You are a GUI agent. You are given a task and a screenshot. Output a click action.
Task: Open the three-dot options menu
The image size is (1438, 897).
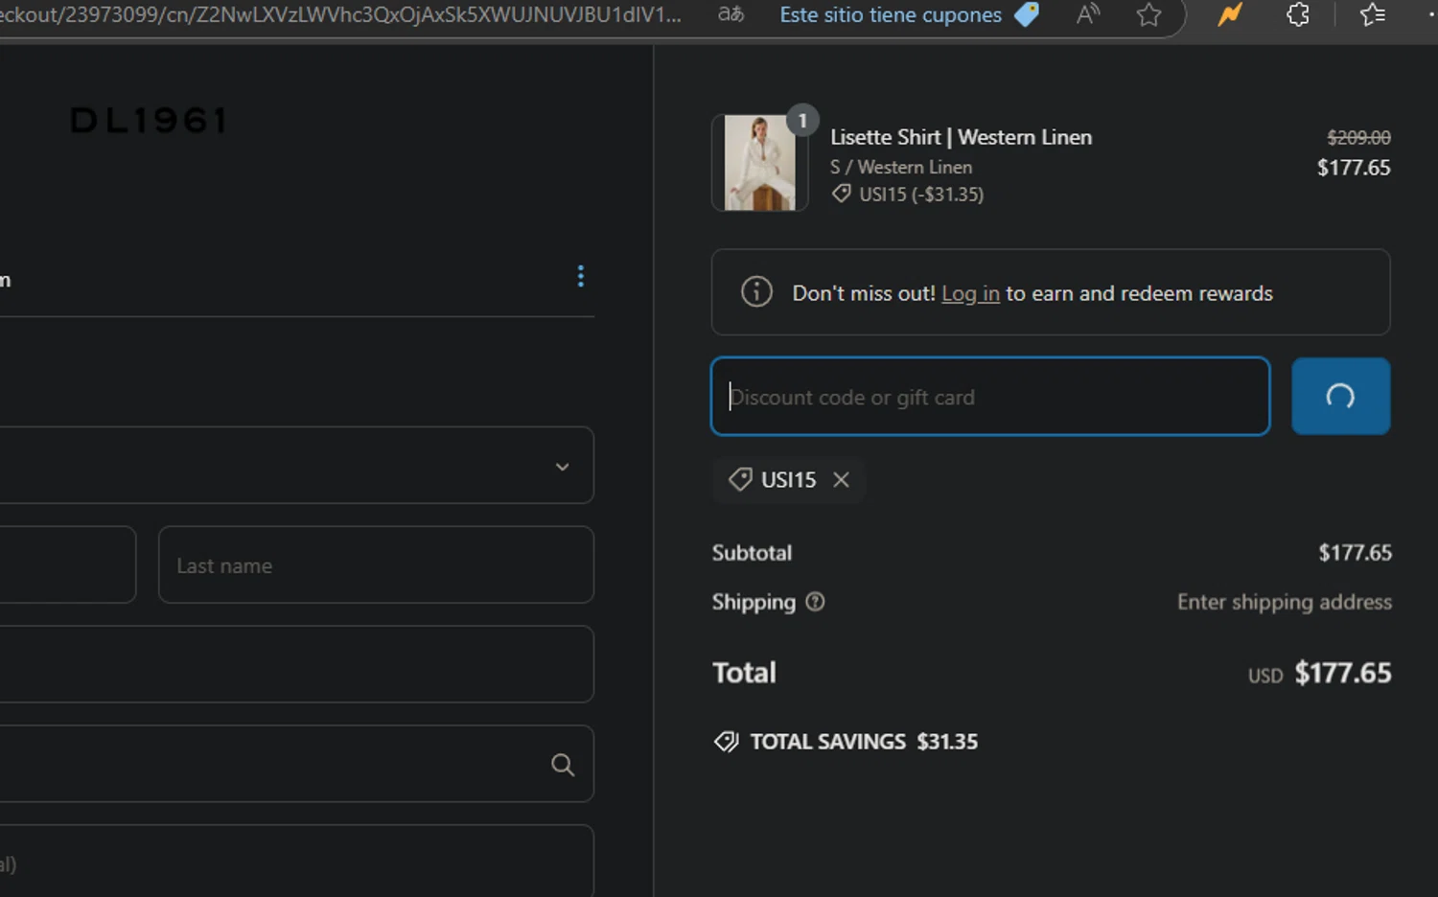(580, 276)
